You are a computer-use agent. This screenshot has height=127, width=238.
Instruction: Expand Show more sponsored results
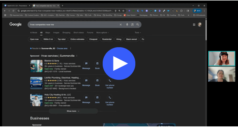(73, 111)
